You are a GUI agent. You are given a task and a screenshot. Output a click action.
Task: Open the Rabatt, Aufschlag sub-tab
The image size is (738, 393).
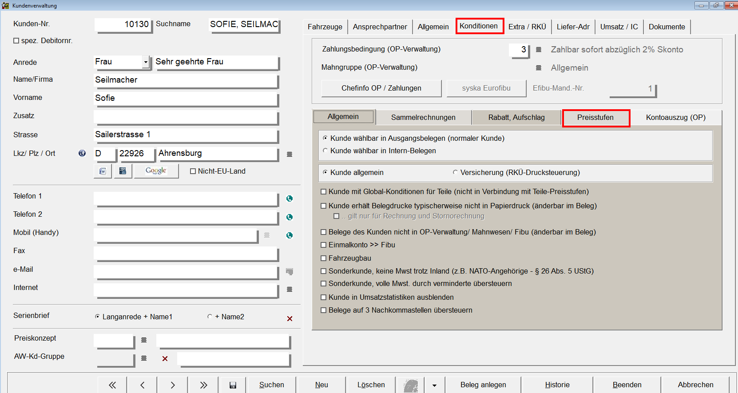516,118
